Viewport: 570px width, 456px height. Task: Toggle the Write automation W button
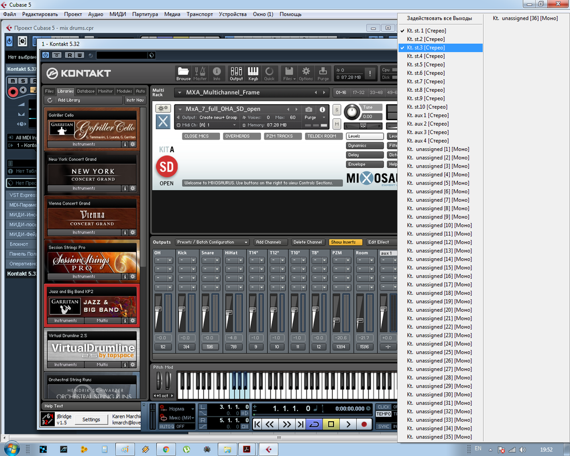point(79,55)
